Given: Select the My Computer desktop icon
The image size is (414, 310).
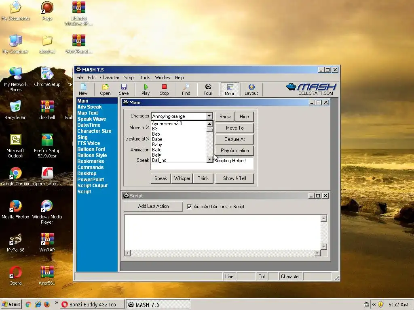Looking at the screenshot, I should pos(15,44).
